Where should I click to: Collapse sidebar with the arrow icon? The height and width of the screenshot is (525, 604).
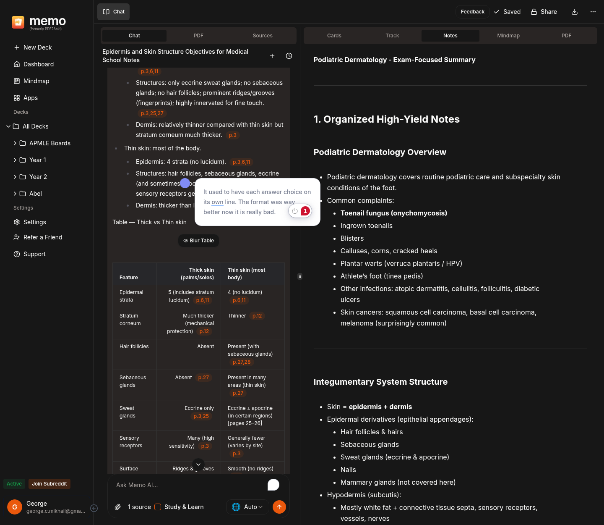pyautogui.click(x=94, y=508)
